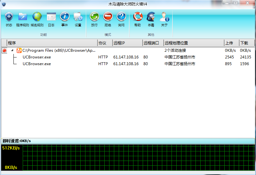Sort by 远程端口 column header

pyautogui.click(x=153, y=43)
